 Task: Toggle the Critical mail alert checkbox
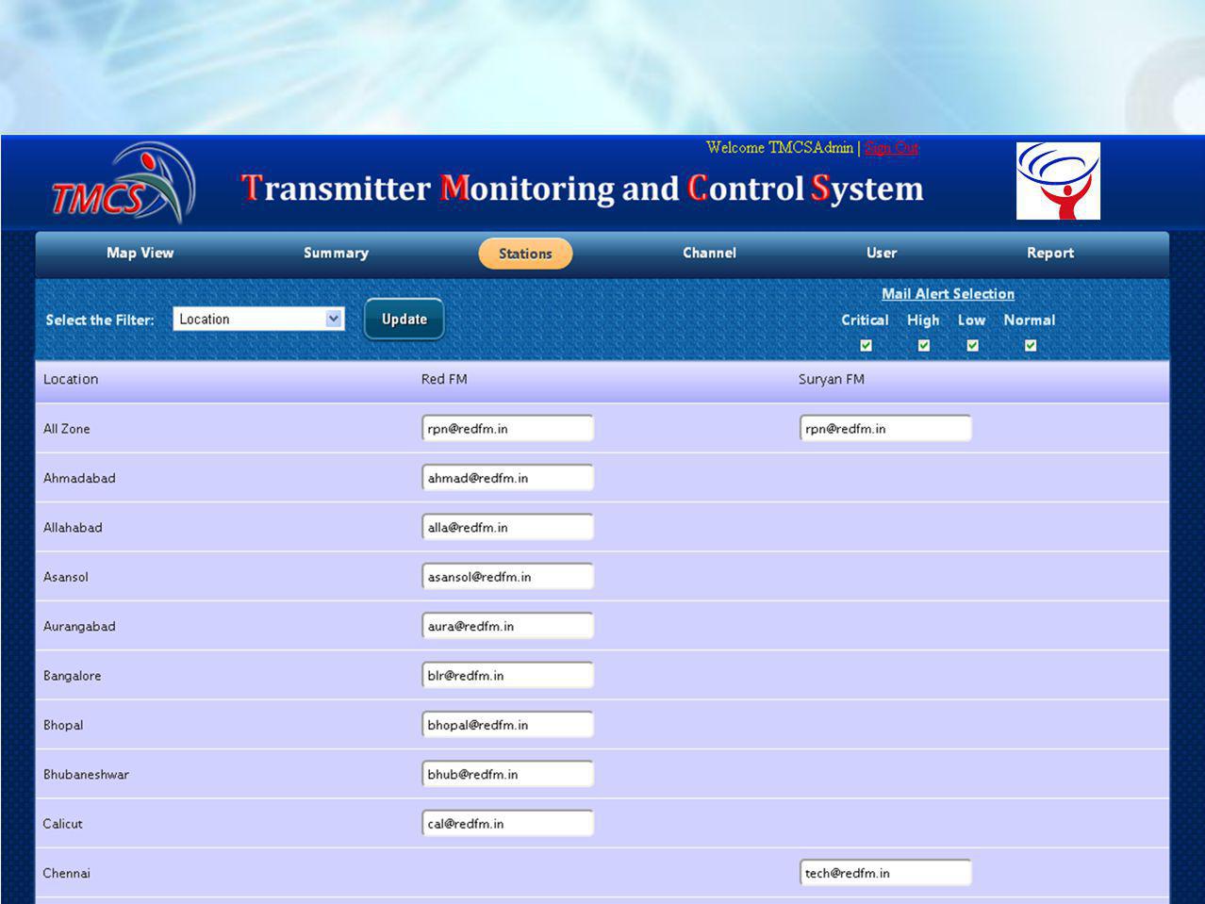[x=866, y=346]
